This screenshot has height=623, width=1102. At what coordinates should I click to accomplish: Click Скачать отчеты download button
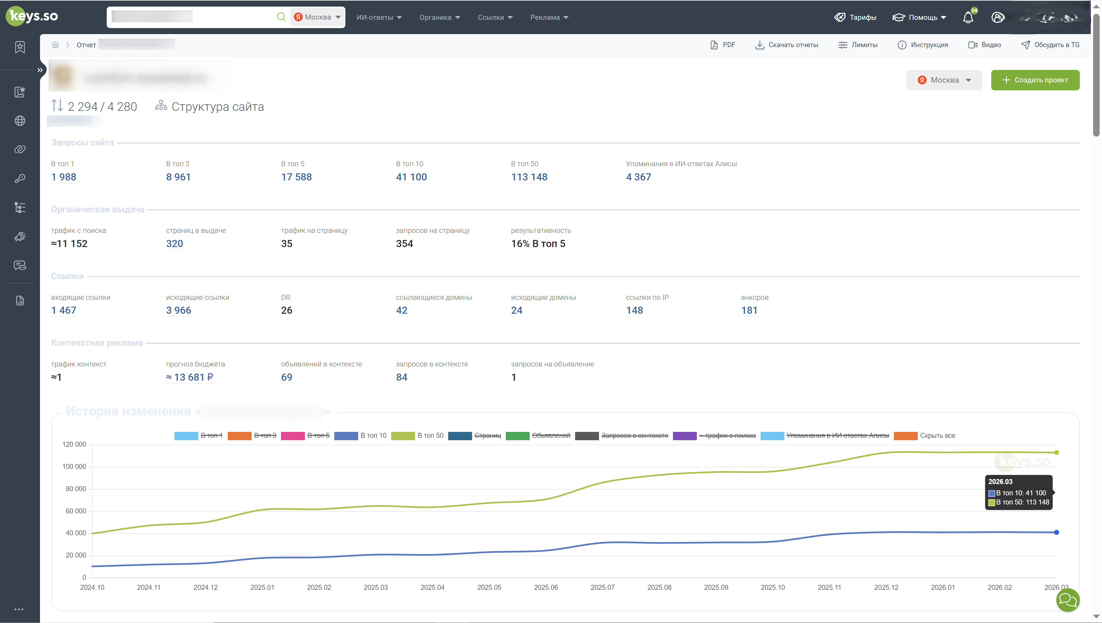[x=786, y=45]
